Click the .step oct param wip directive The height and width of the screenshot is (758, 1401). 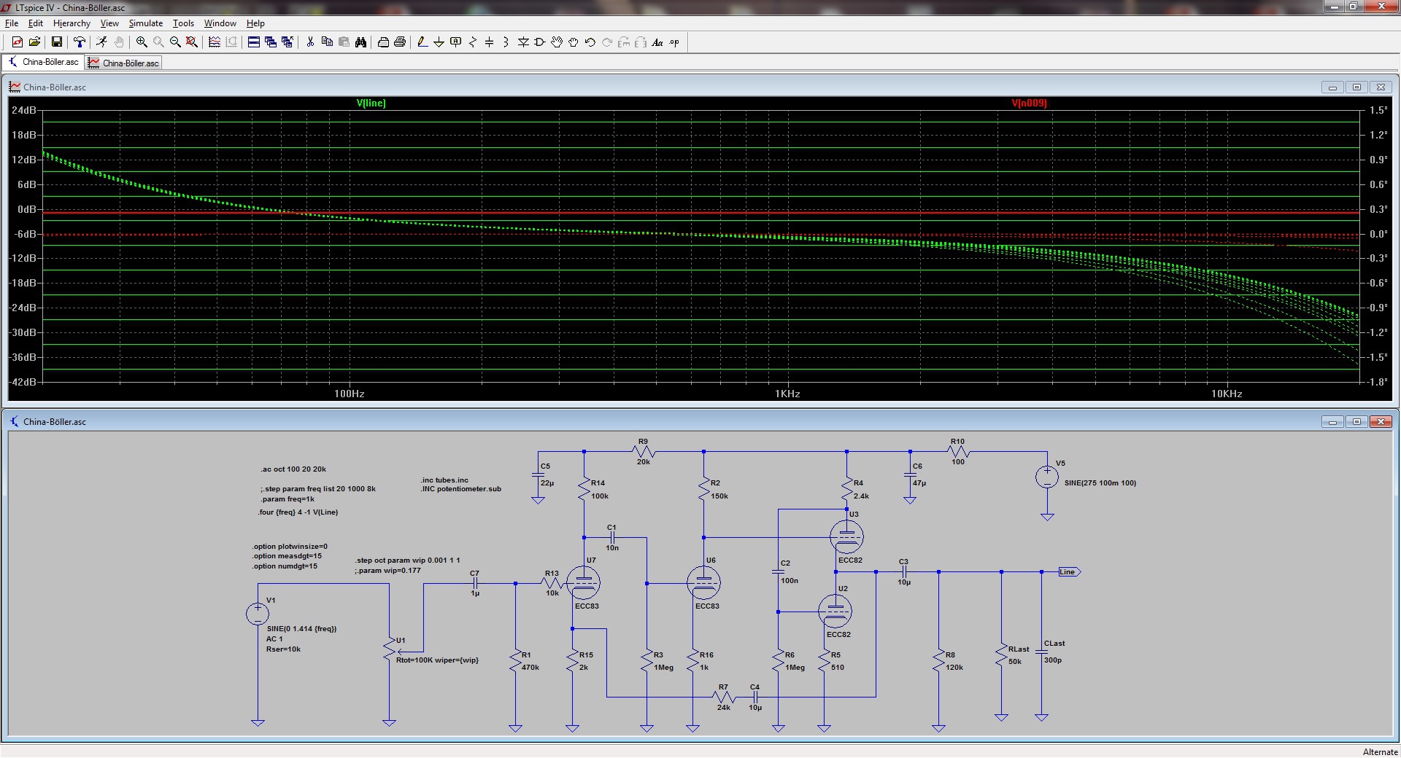[407, 560]
